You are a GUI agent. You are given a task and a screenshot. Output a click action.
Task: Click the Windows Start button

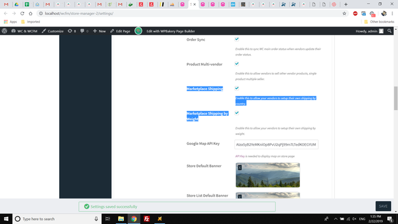coord(6,218)
